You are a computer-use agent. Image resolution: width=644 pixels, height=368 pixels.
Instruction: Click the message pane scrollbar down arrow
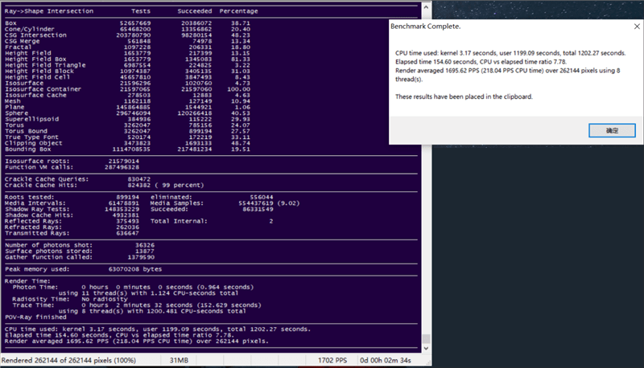[426, 349]
